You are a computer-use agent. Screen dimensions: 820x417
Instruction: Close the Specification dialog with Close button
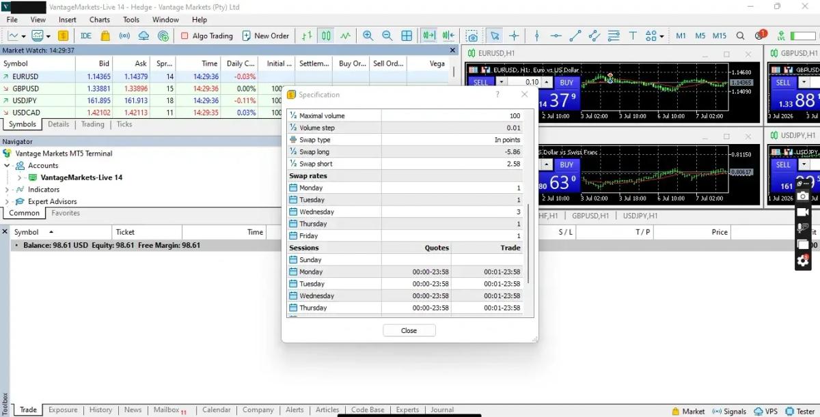click(x=409, y=330)
